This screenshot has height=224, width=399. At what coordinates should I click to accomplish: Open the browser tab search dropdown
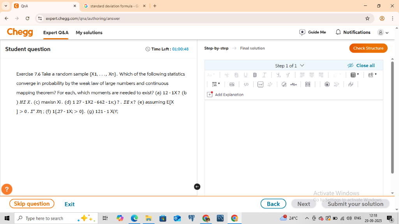pos(6,6)
